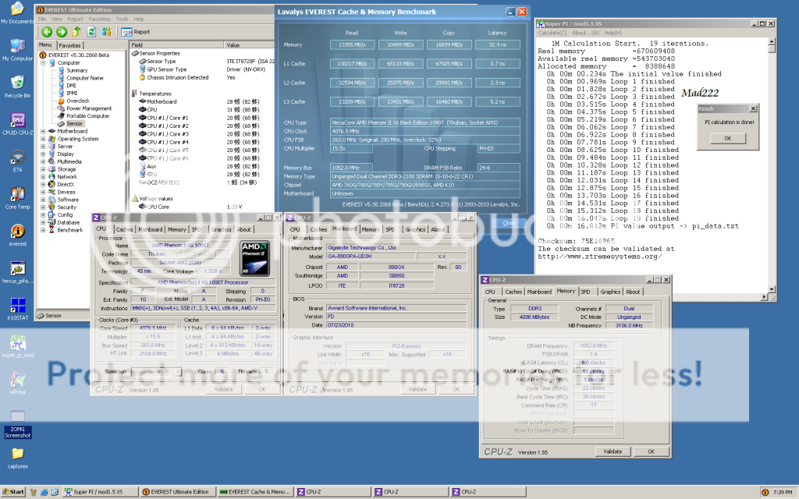This screenshot has height=499, width=799.
Task: Expand the Motherboard node in EVEREST tree
Action: tap(44, 131)
